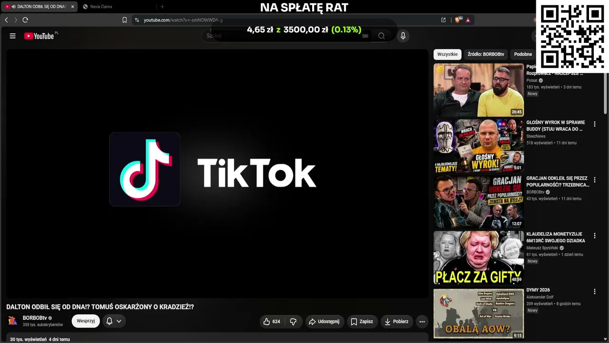The width and height of the screenshot is (609, 343).
Task: View site information next to the URL
Action: tap(137, 20)
